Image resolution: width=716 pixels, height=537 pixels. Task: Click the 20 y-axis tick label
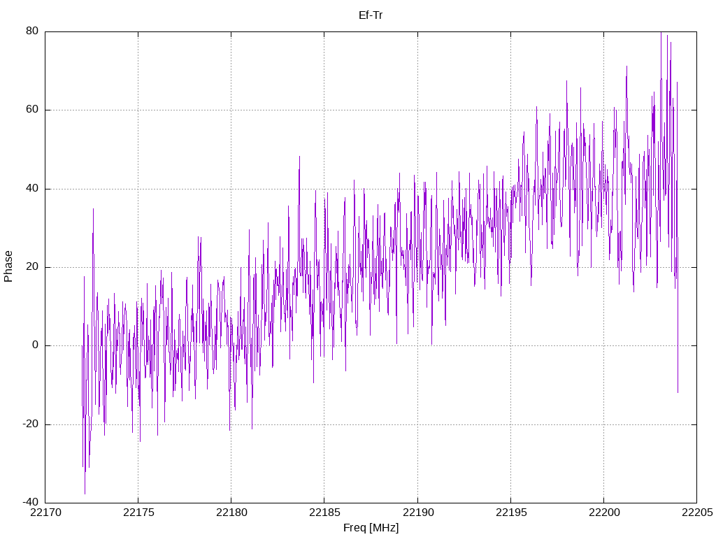click(32, 267)
